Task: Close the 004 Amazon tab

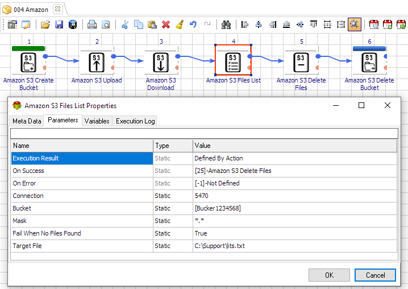Action: coord(58,9)
